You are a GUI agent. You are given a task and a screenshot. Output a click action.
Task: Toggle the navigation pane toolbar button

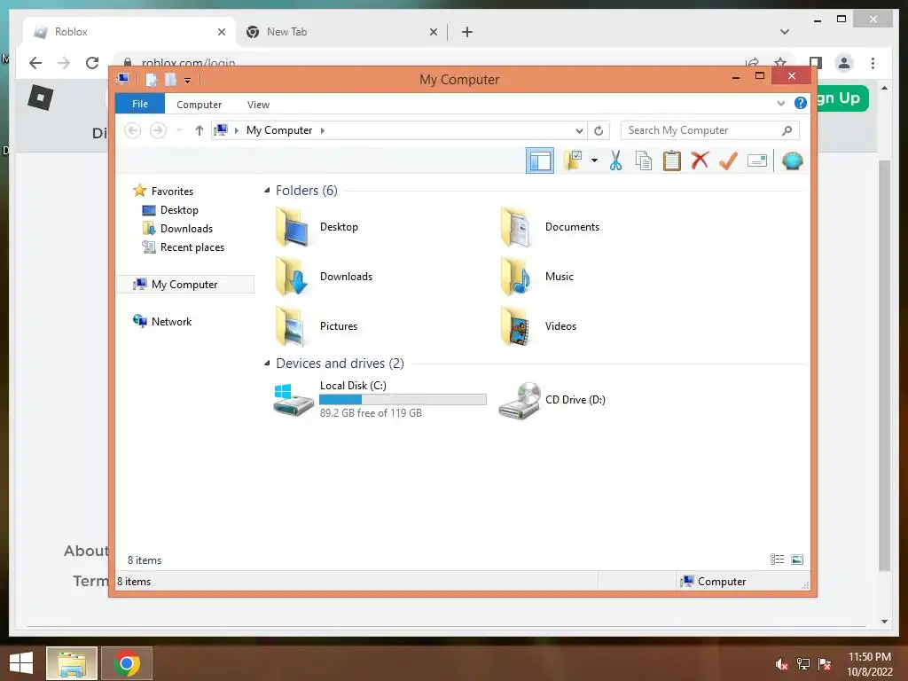pos(540,161)
